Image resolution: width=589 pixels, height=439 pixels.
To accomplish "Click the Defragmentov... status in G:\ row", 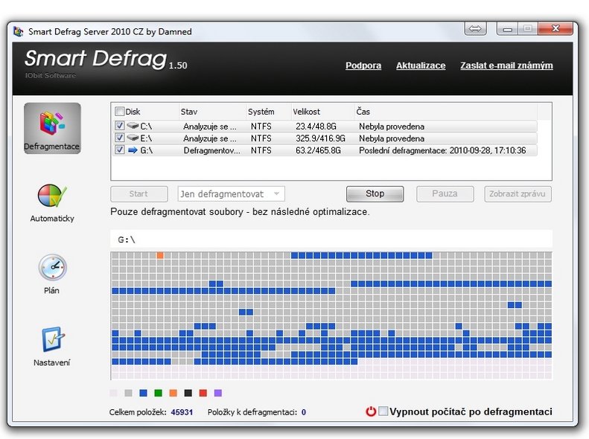I will click(212, 150).
